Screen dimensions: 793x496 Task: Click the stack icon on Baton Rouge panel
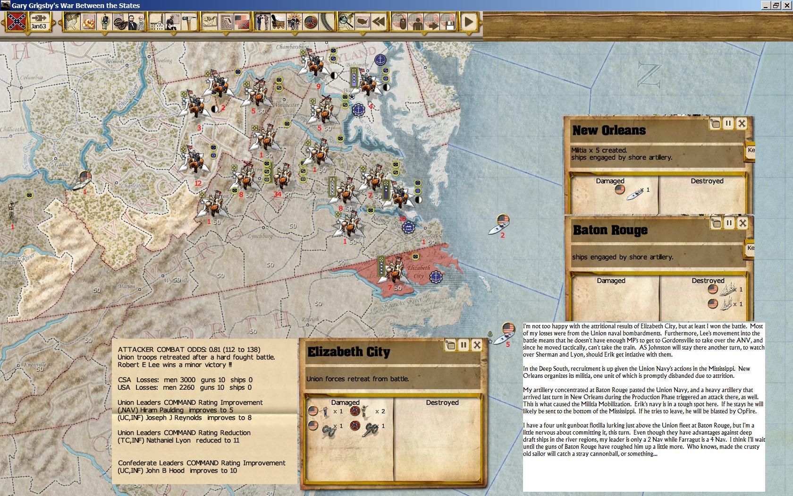tap(716, 223)
